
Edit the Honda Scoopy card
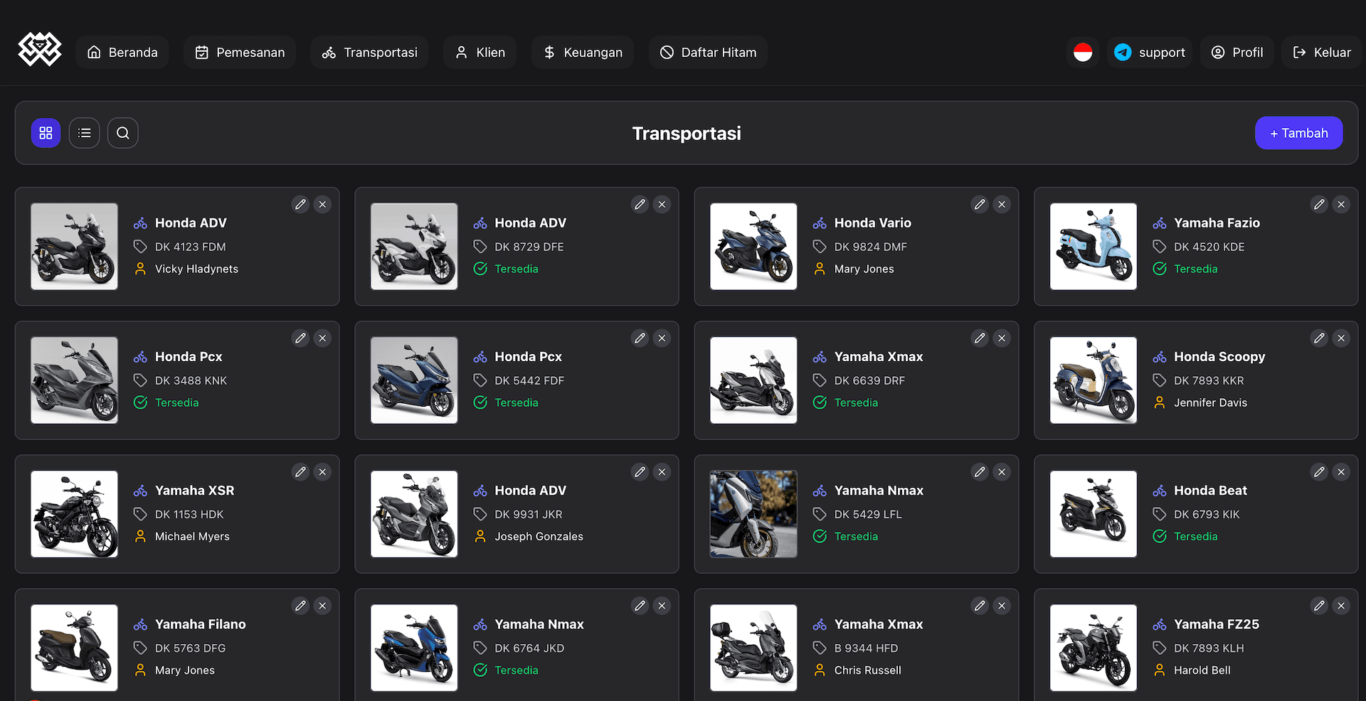1320,338
